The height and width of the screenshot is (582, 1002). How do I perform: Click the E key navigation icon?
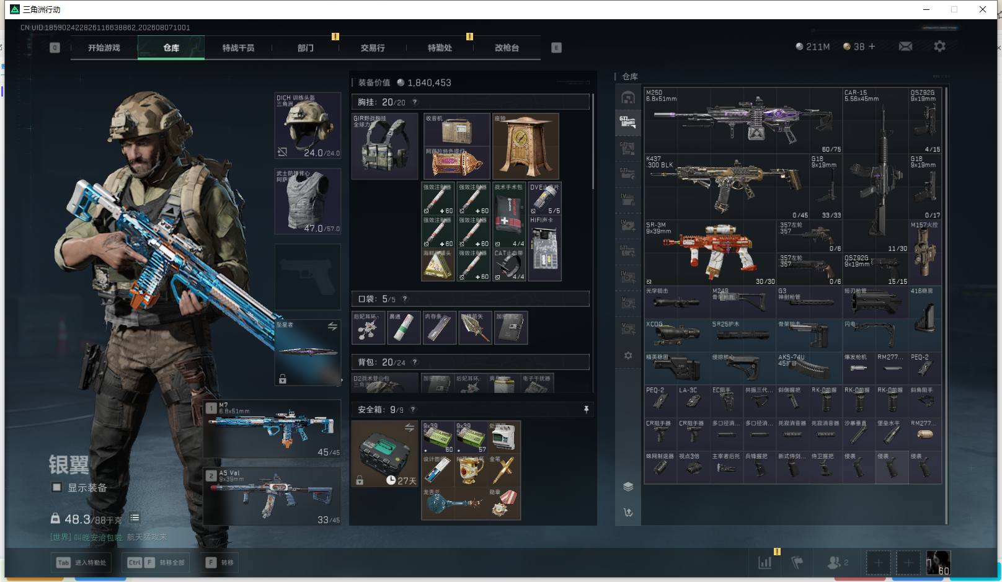(x=556, y=48)
